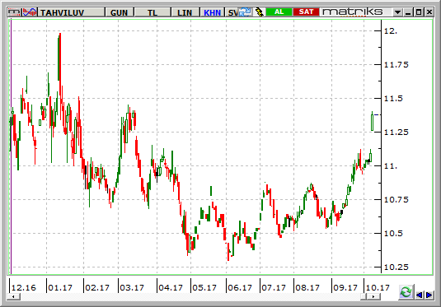Screen dimensions: 441x307
Task: Click the 01.17 date axis label
Action: [x=60, y=287]
